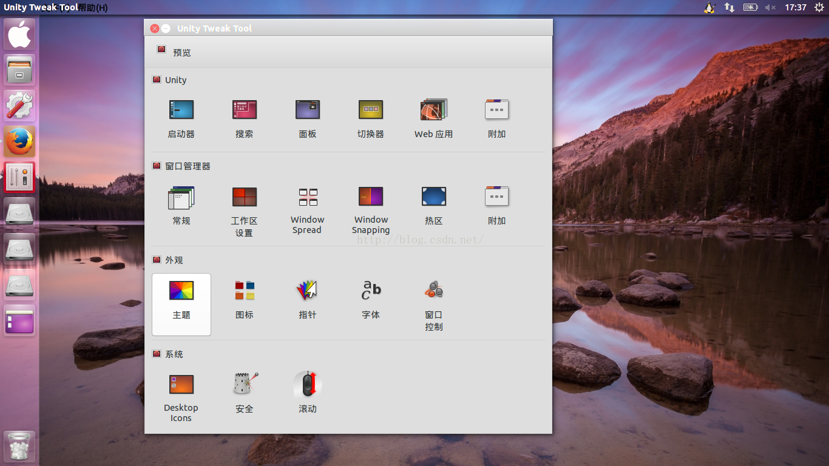
Task: Launch Firefox from the dock
Action: pos(20,142)
